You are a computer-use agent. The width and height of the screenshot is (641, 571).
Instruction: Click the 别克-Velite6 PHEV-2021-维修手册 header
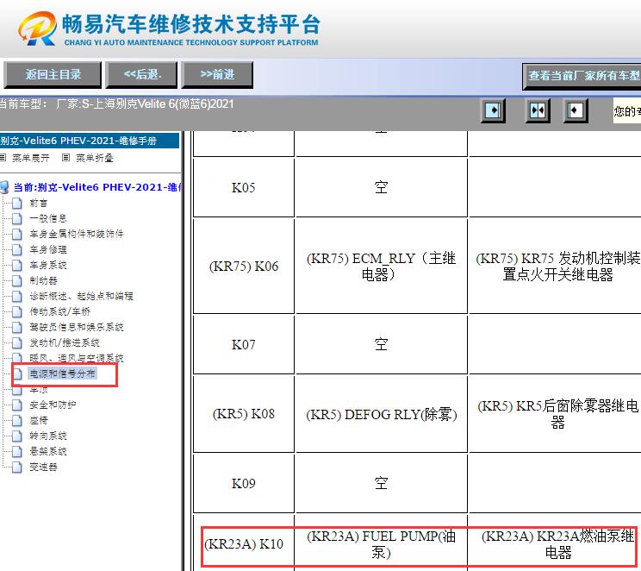click(90, 141)
